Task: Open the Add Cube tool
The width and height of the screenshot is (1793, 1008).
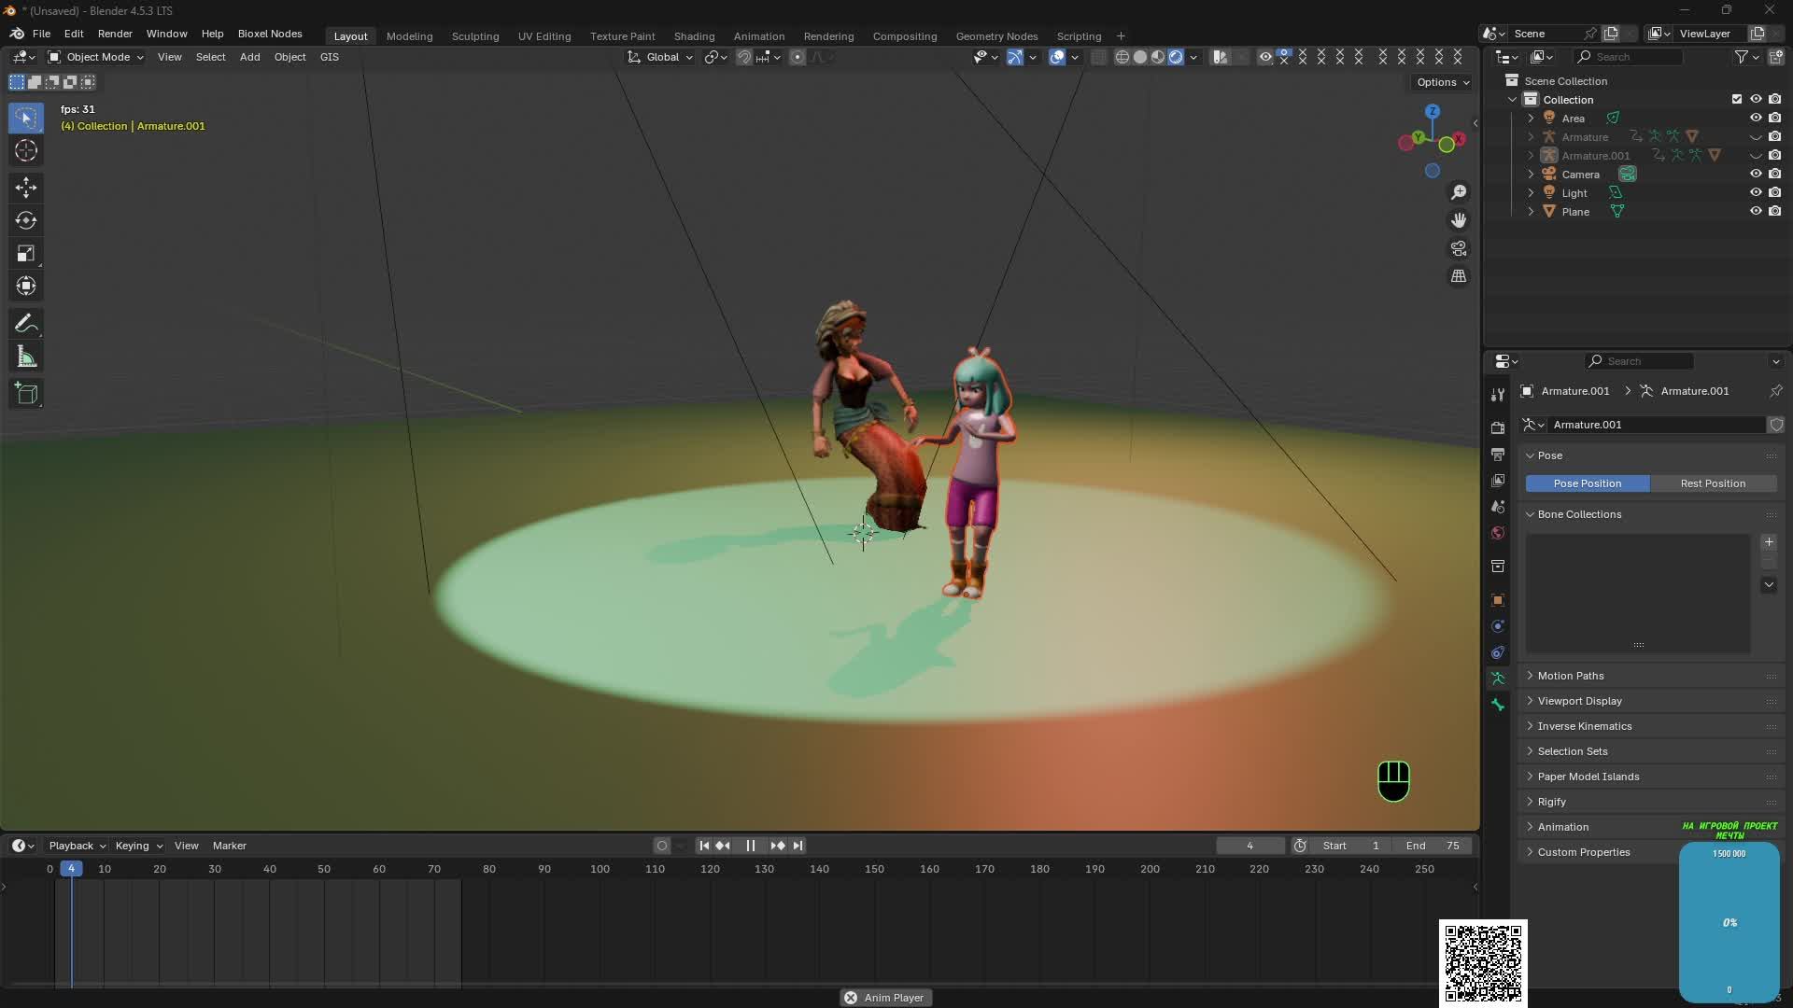Action: coord(25,393)
